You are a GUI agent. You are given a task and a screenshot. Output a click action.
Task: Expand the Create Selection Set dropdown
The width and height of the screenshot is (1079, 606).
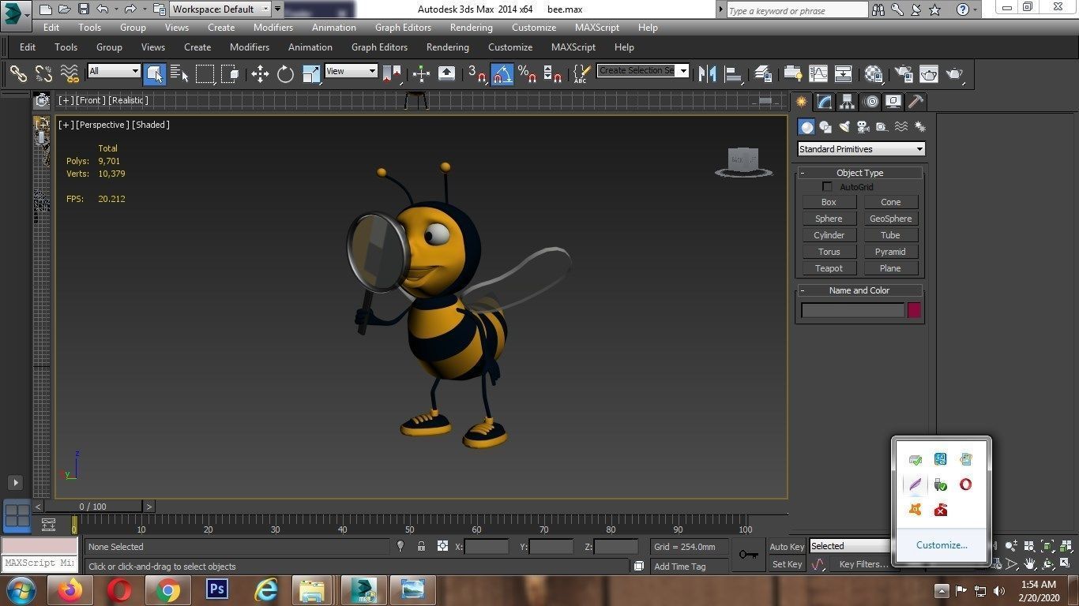pos(683,70)
